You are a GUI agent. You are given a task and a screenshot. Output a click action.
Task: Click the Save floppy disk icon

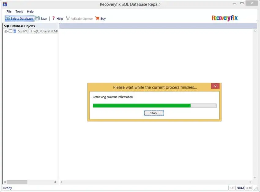37,18
